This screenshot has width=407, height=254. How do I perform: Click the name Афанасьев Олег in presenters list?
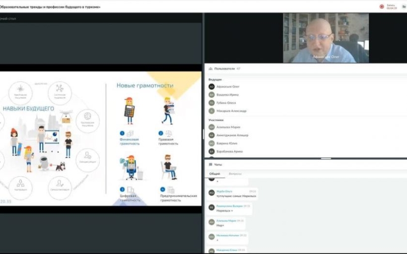pos(228,87)
